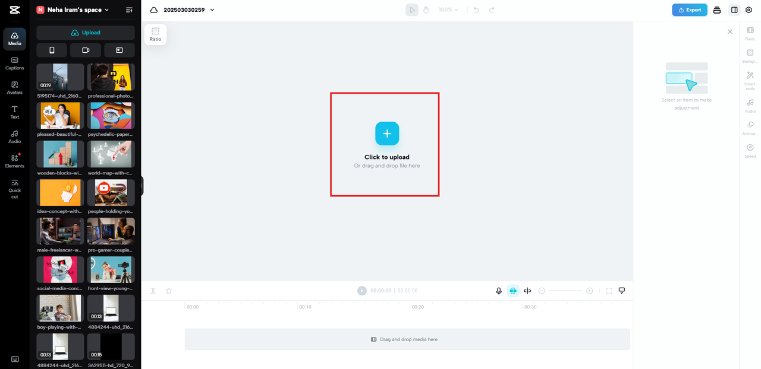Click the Upload button in media panel

click(86, 33)
